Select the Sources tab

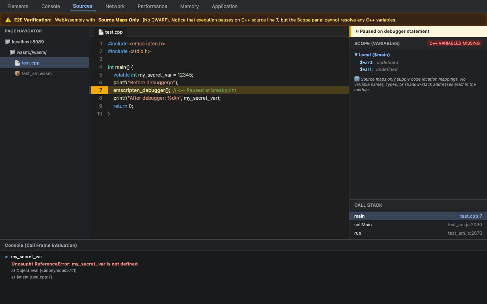click(x=83, y=6)
